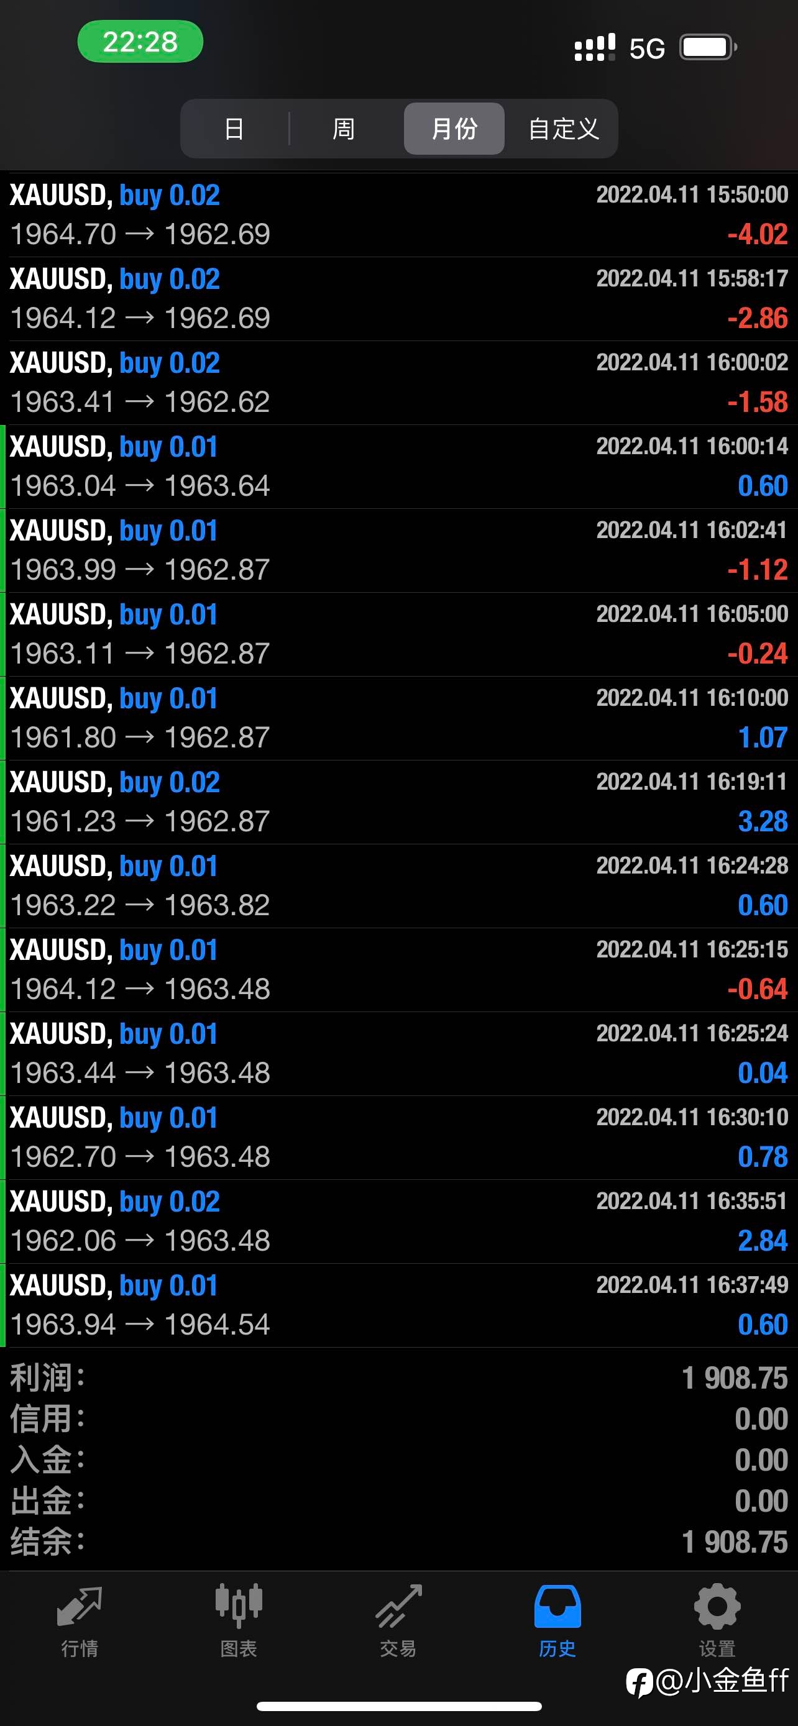
Task: Tap the 信用 credit summary row
Action: pyautogui.click(x=398, y=1419)
